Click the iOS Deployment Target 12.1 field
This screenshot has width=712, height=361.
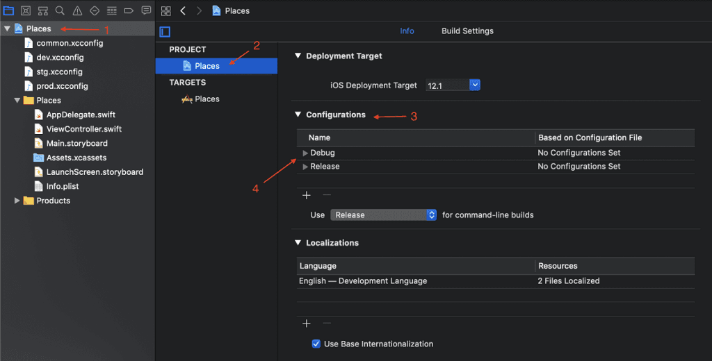447,85
